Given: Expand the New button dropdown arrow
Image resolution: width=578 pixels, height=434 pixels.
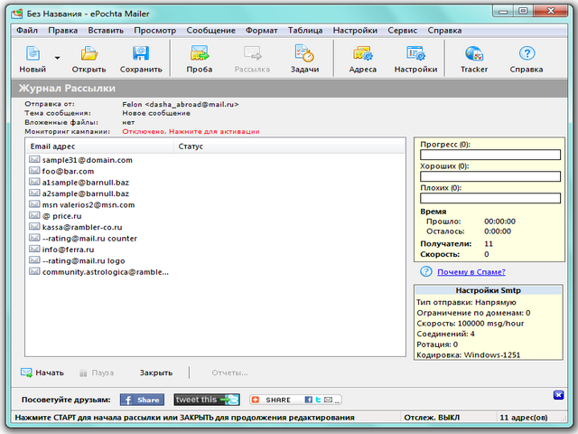Looking at the screenshot, I should coord(57,58).
